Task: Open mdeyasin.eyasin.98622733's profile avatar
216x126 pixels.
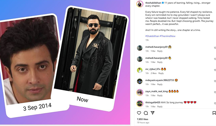Action: point(139,81)
